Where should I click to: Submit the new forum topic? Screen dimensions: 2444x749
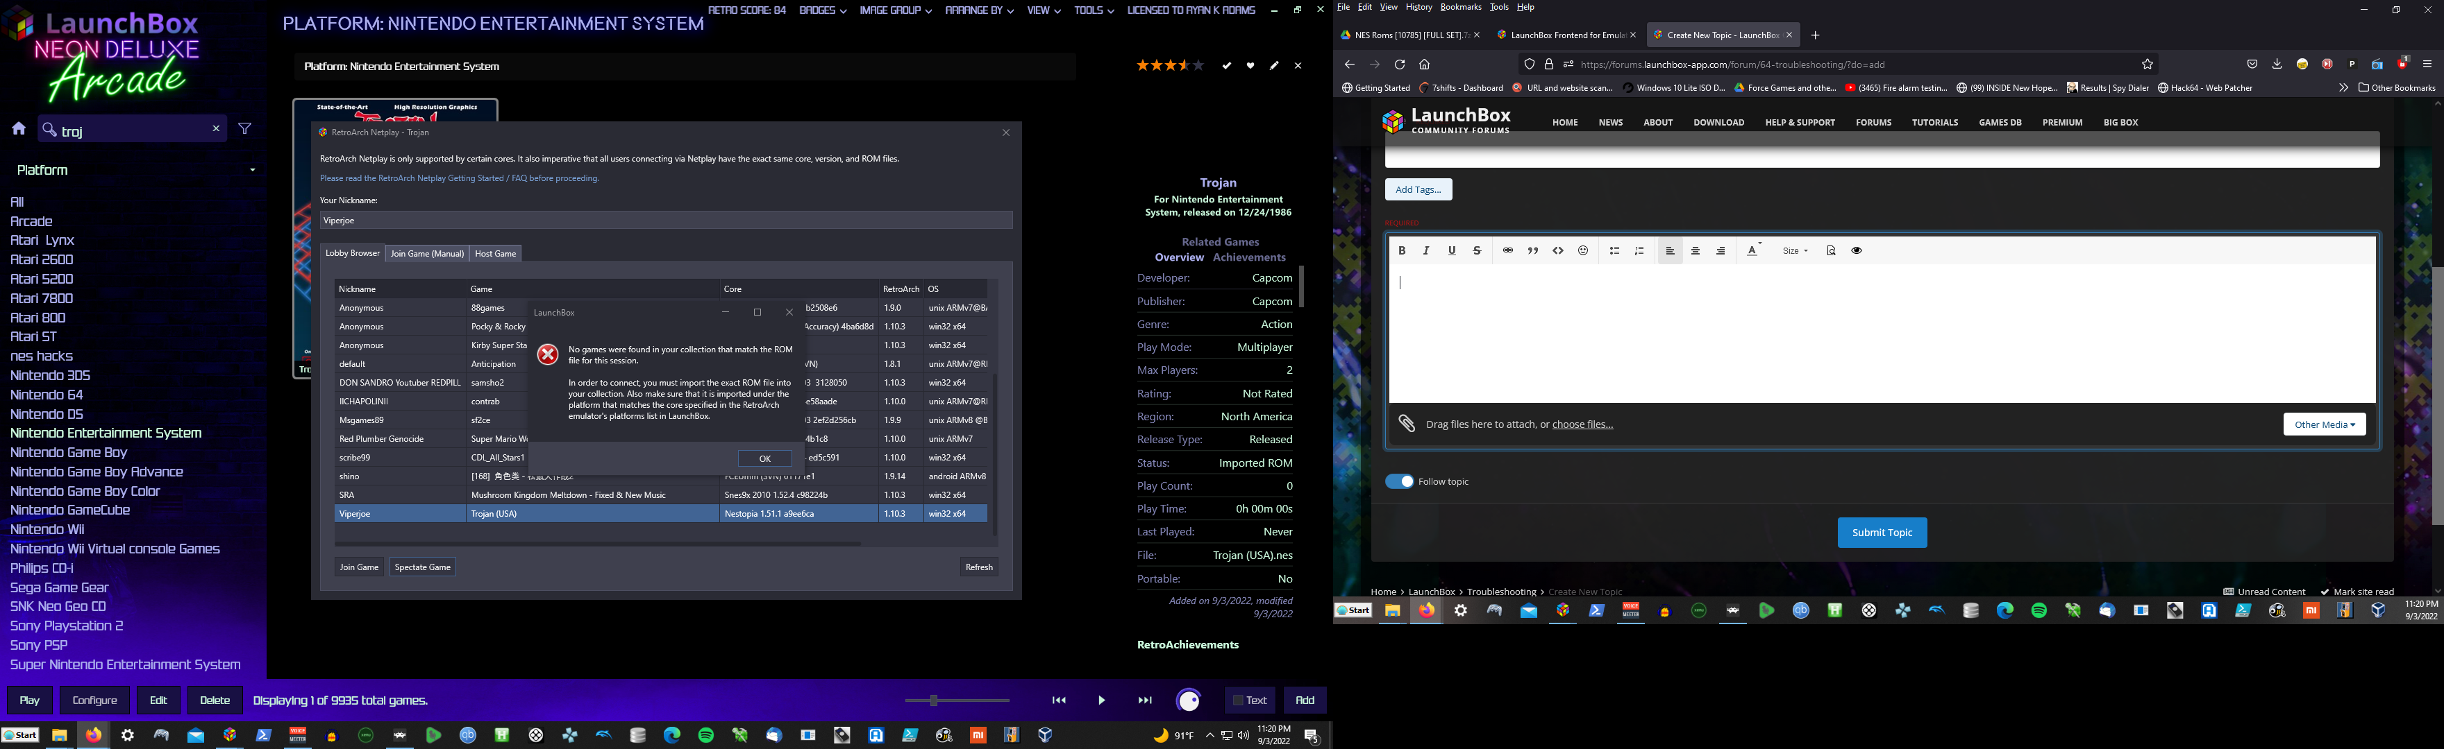pos(1882,533)
